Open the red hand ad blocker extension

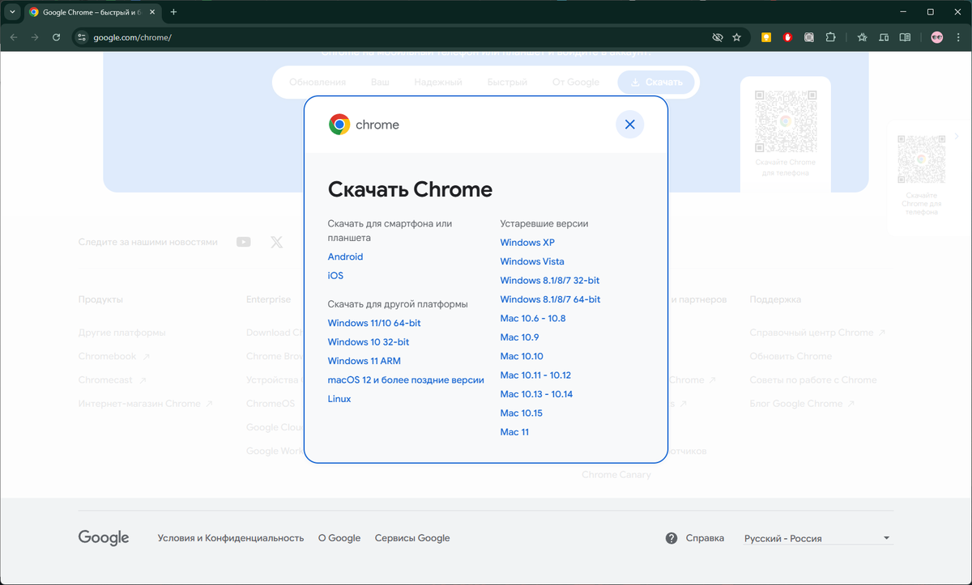tap(787, 37)
